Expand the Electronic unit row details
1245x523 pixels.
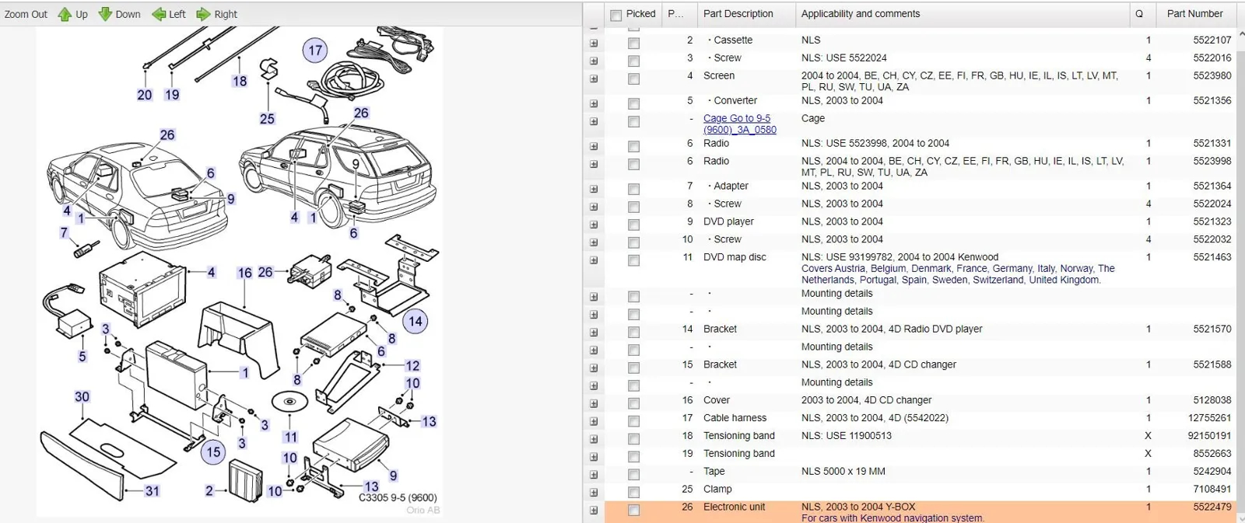click(594, 511)
